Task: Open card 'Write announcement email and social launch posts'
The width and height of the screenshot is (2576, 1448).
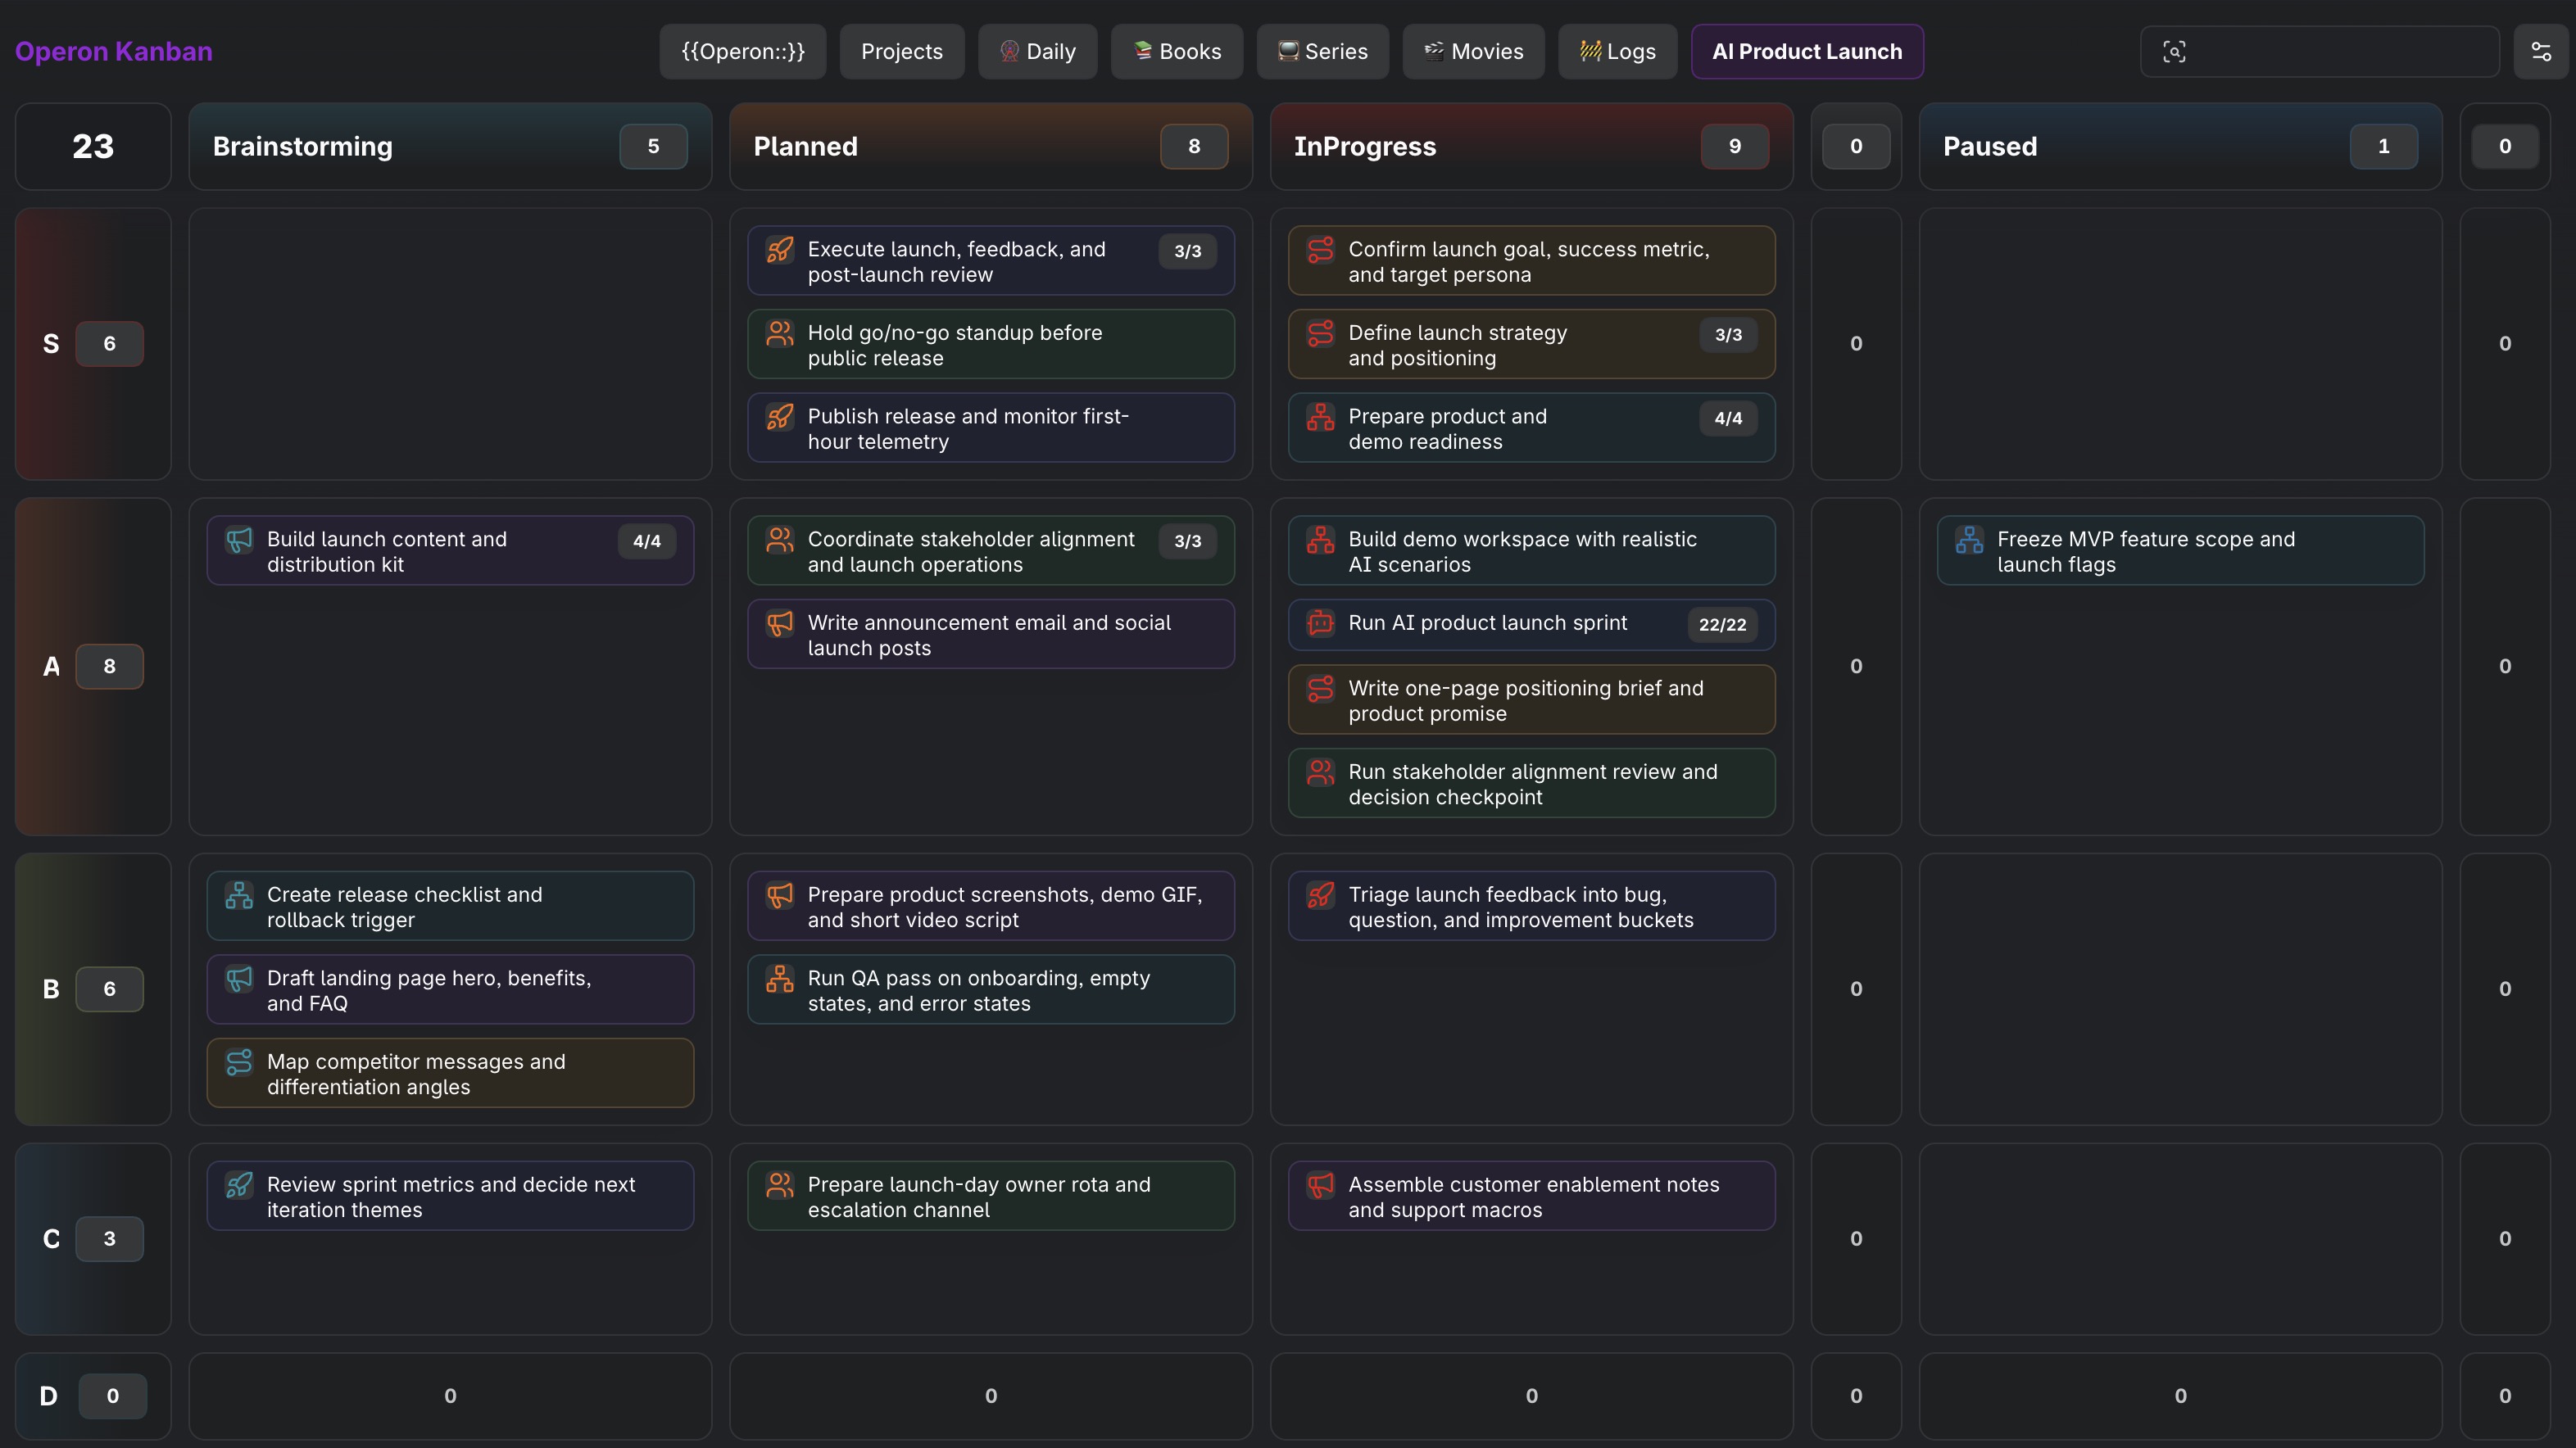Action: pyautogui.click(x=991, y=635)
